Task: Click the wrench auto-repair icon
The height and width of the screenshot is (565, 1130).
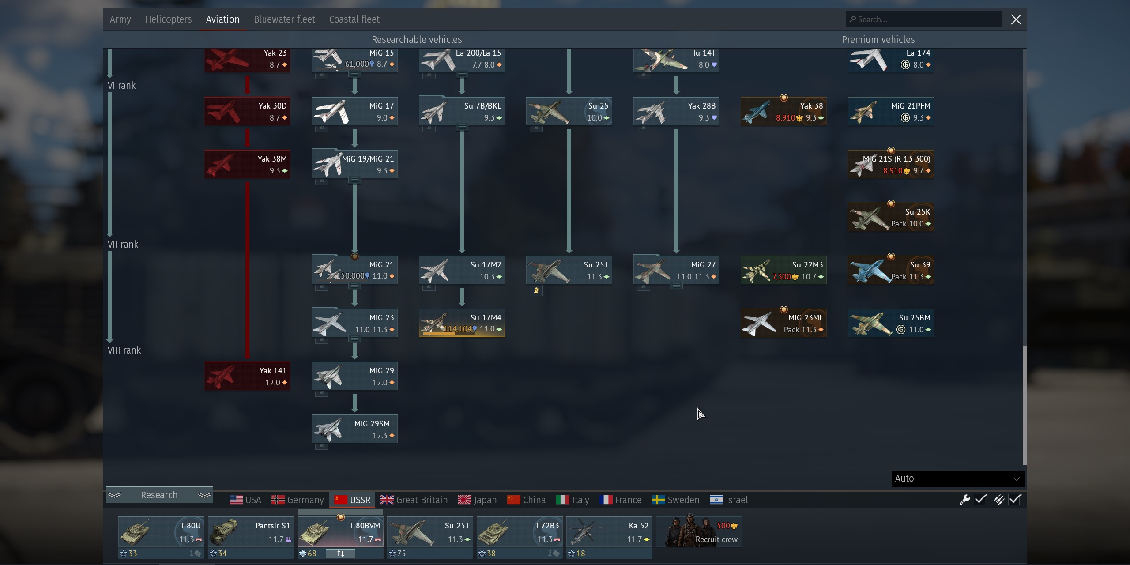Action: (964, 500)
